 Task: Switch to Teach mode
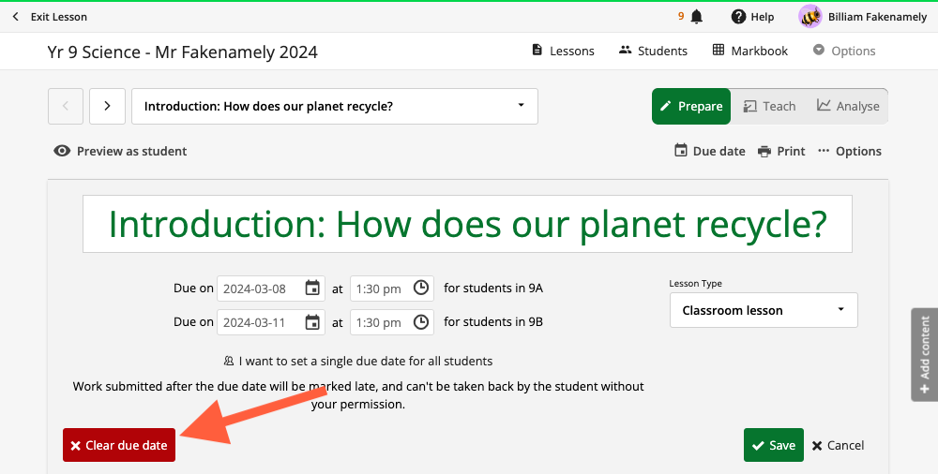pyautogui.click(x=769, y=107)
